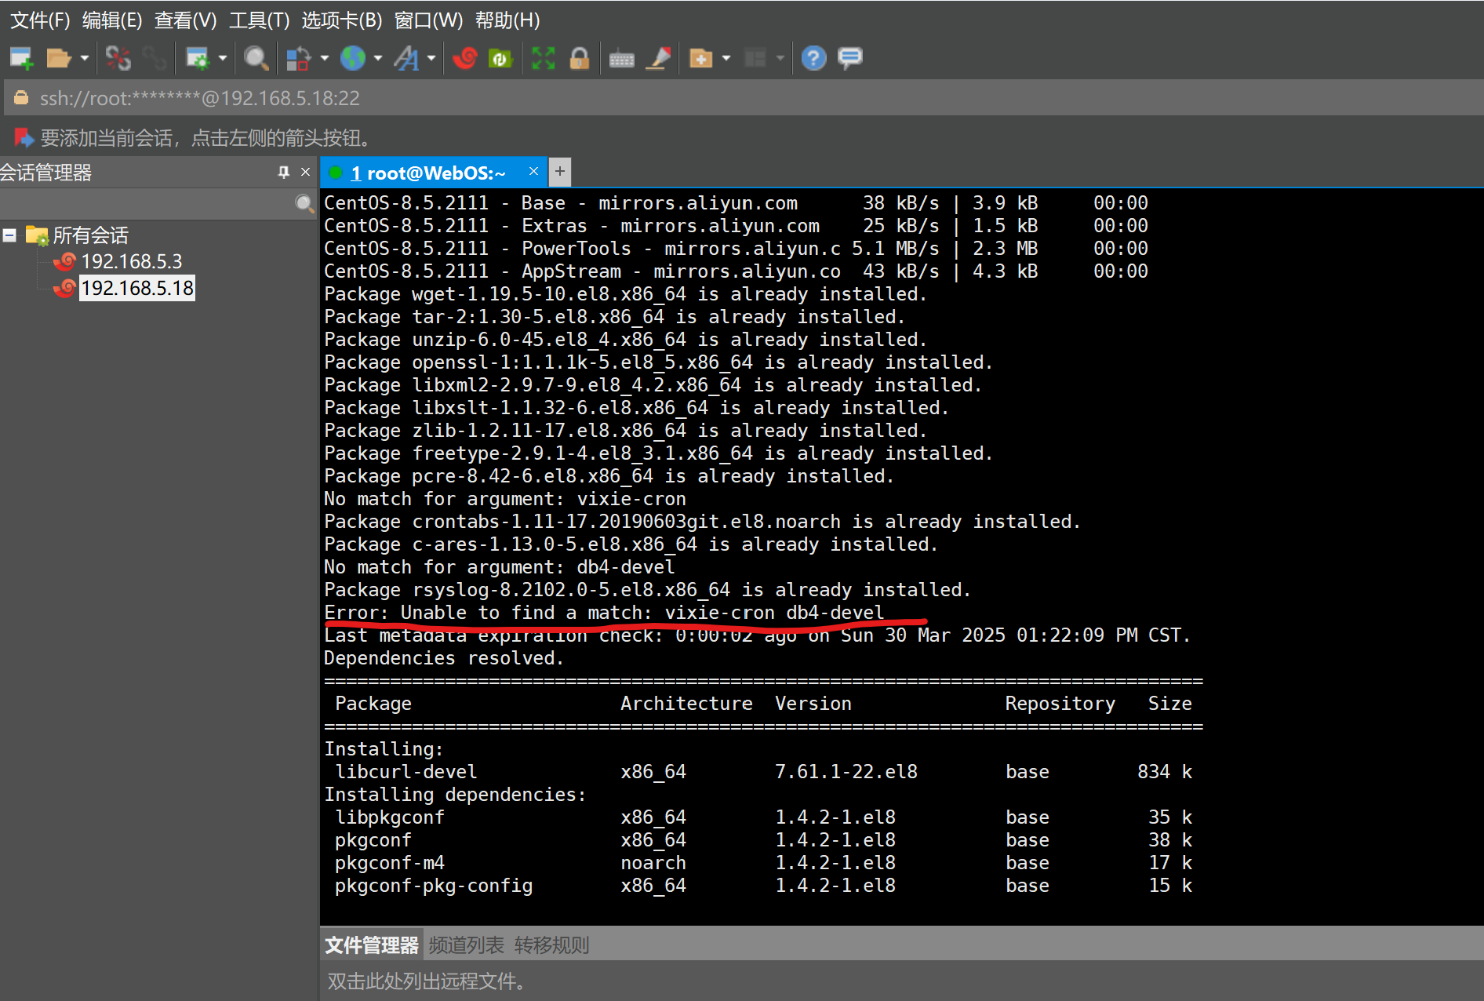Image resolution: width=1484 pixels, height=1001 pixels.
Task: Click the session manager search field
Action: click(x=146, y=204)
